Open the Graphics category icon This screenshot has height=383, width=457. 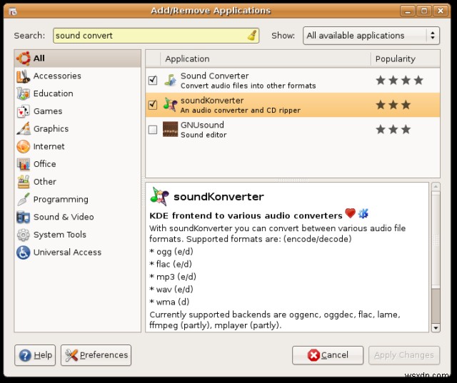pyautogui.click(x=24, y=128)
